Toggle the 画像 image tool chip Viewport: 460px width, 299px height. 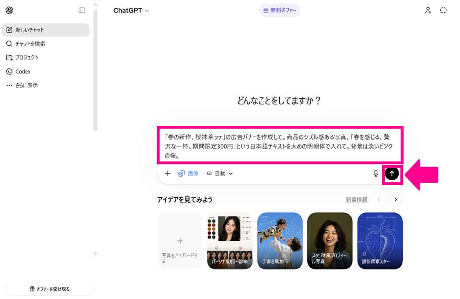[x=188, y=173]
